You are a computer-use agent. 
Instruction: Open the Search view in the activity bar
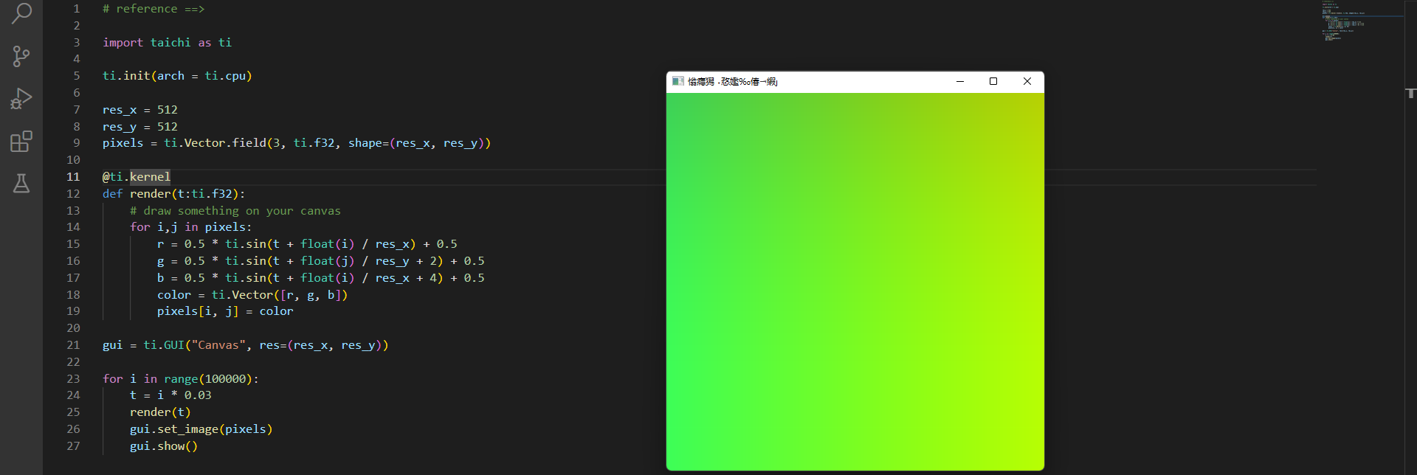click(21, 13)
